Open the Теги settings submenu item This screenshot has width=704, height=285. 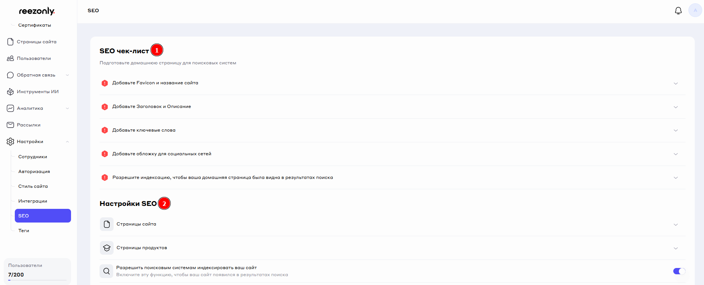tap(24, 231)
